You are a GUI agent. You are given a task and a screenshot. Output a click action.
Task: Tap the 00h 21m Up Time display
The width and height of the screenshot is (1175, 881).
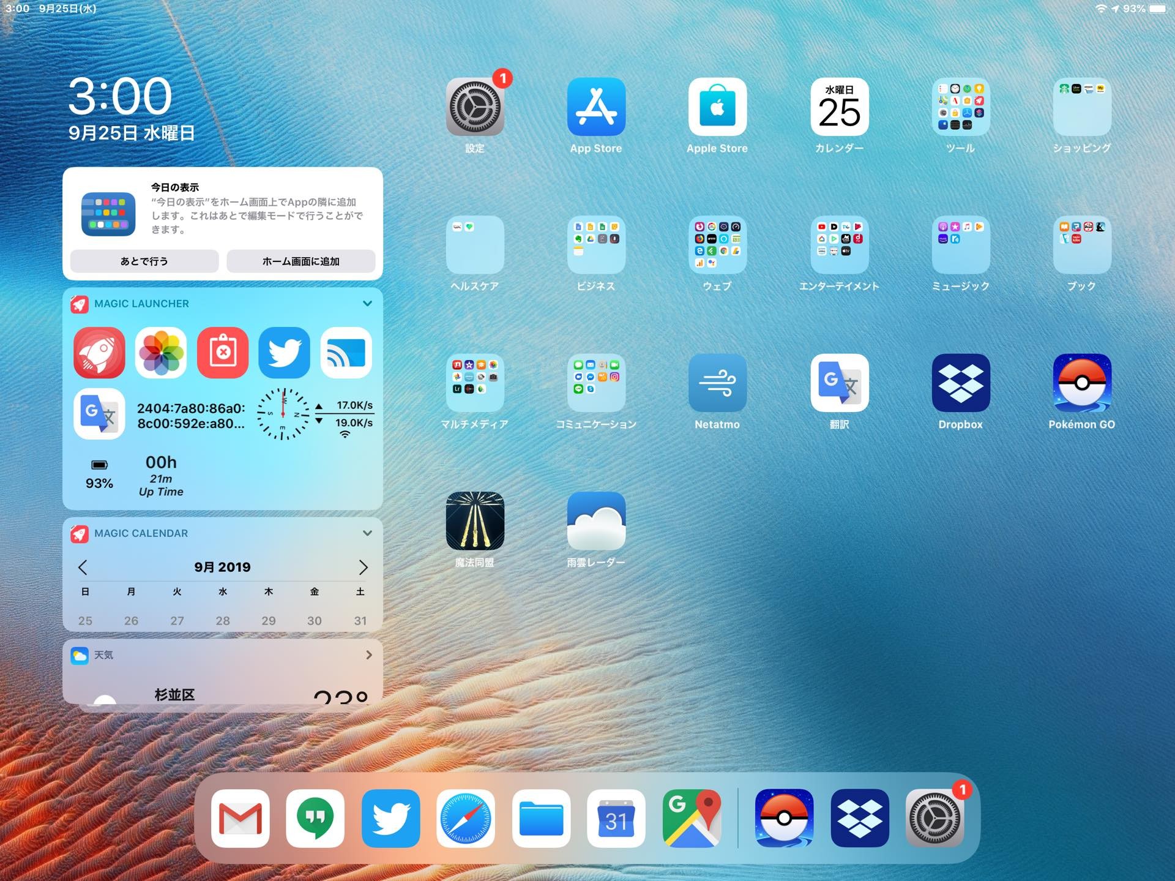(x=161, y=476)
